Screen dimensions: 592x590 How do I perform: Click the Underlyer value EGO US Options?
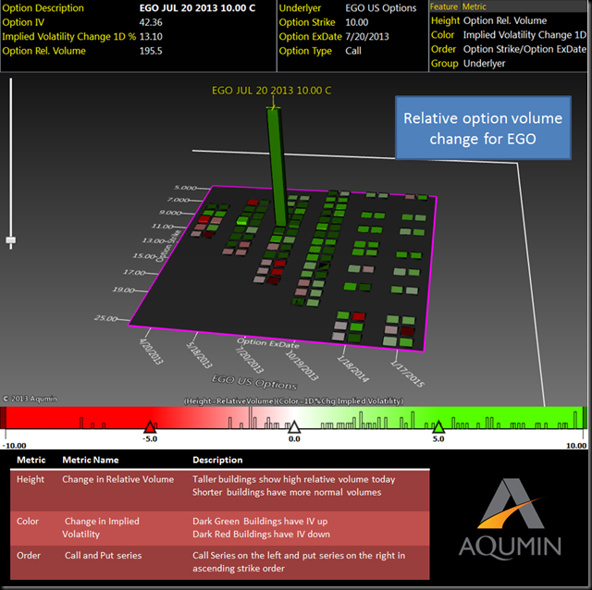(x=380, y=8)
